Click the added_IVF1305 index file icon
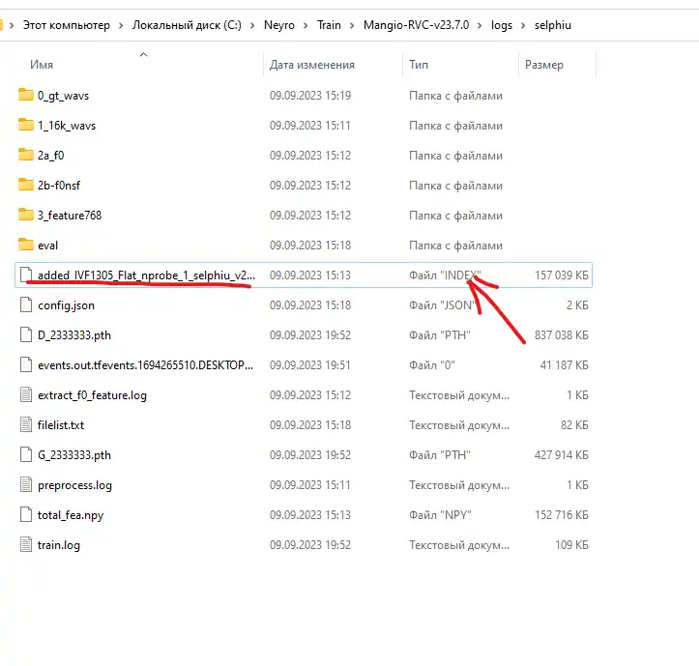This screenshot has width=699, height=666. (x=26, y=275)
